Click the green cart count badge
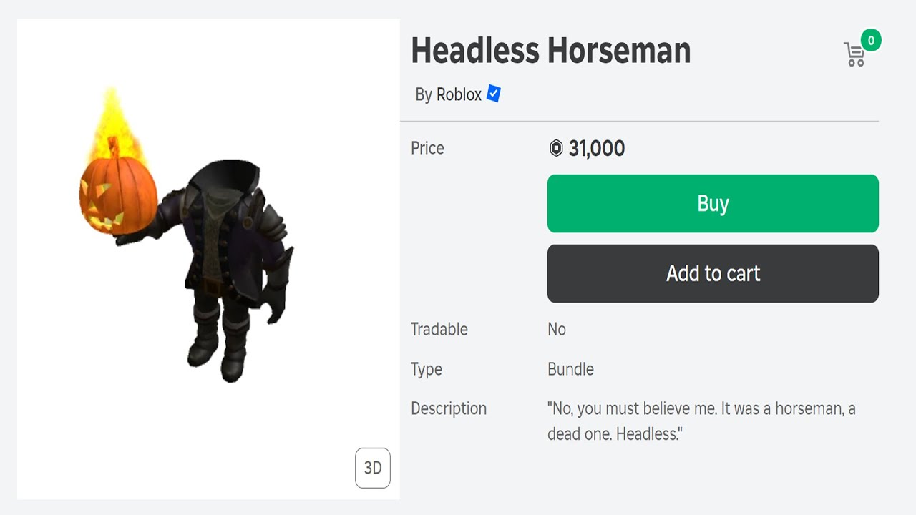 pyautogui.click(x=871, y=41)
